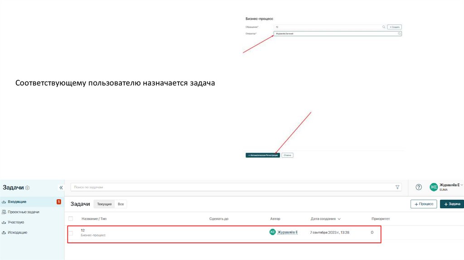
Task: Click the Обращение input field
Action: (330, 27)
